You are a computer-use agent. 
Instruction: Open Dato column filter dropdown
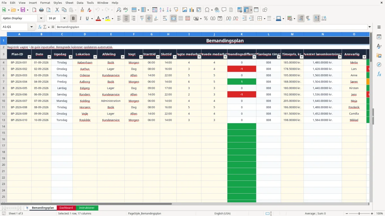[x=49, y=57]
